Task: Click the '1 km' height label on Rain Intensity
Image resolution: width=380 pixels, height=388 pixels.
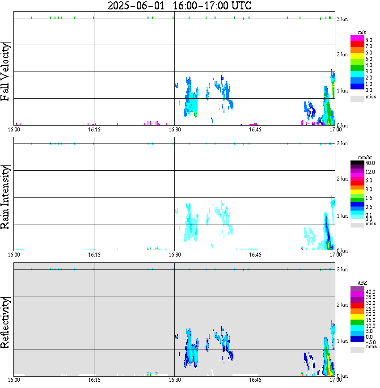Action: tap(342, 216)
